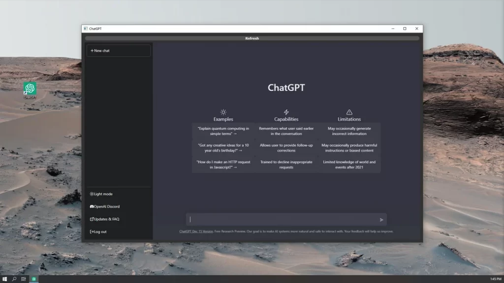The height and width of the screenshot is (283, 504).
Task: Select the HTTP request in Javascript example
Action: click(x=223, y=164)
